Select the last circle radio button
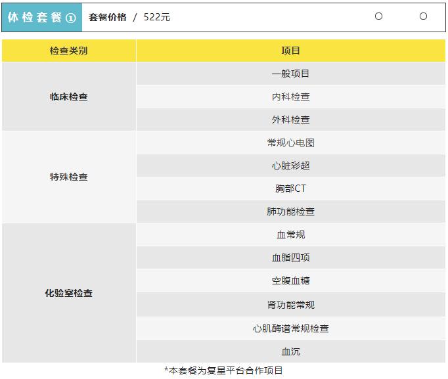448x379 pixels. tap(423, 16)
